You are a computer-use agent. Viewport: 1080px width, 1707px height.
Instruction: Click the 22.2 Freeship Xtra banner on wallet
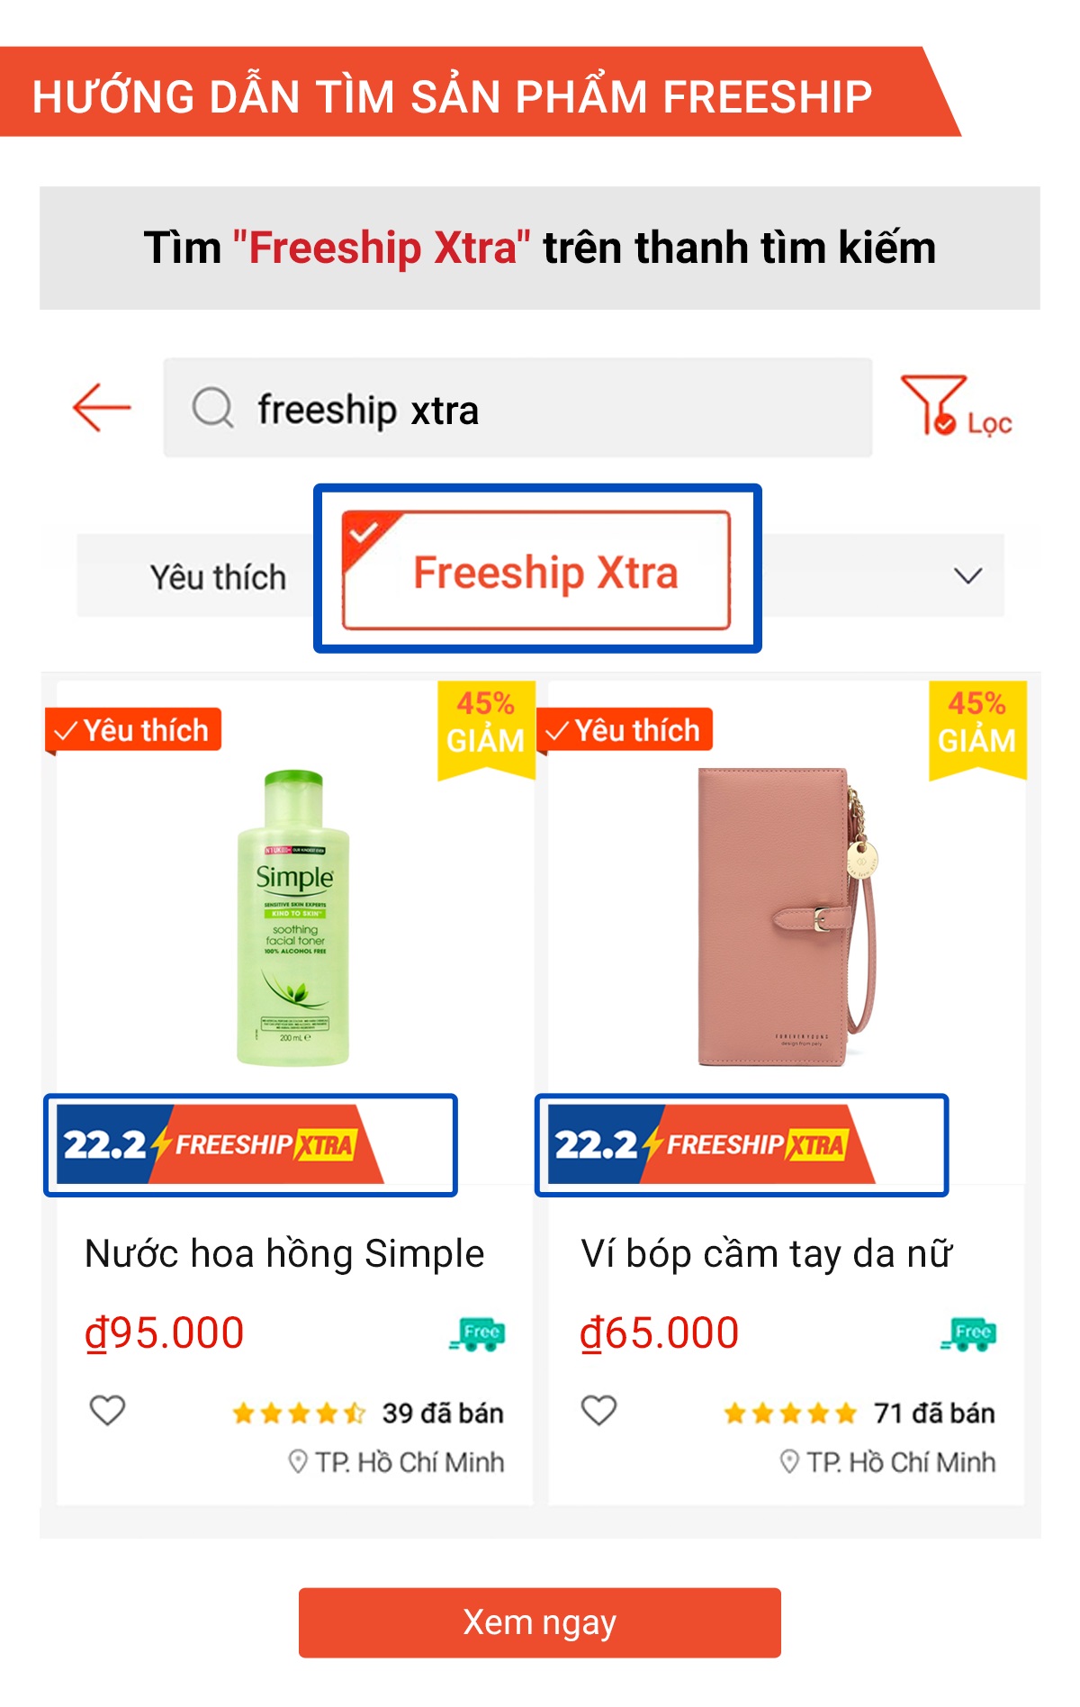click(x=712, y=1144)
